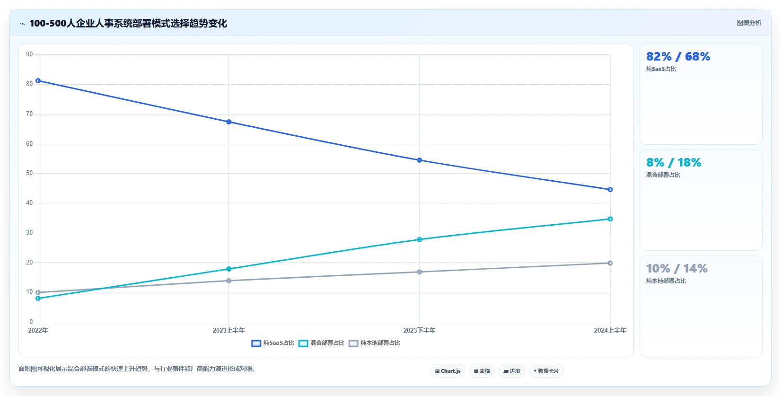Click the 2023上半年 x-axis label
Image resolution: width=781 pixels, height=396 pixels.
pyautogui.click(x=229, y=330)
